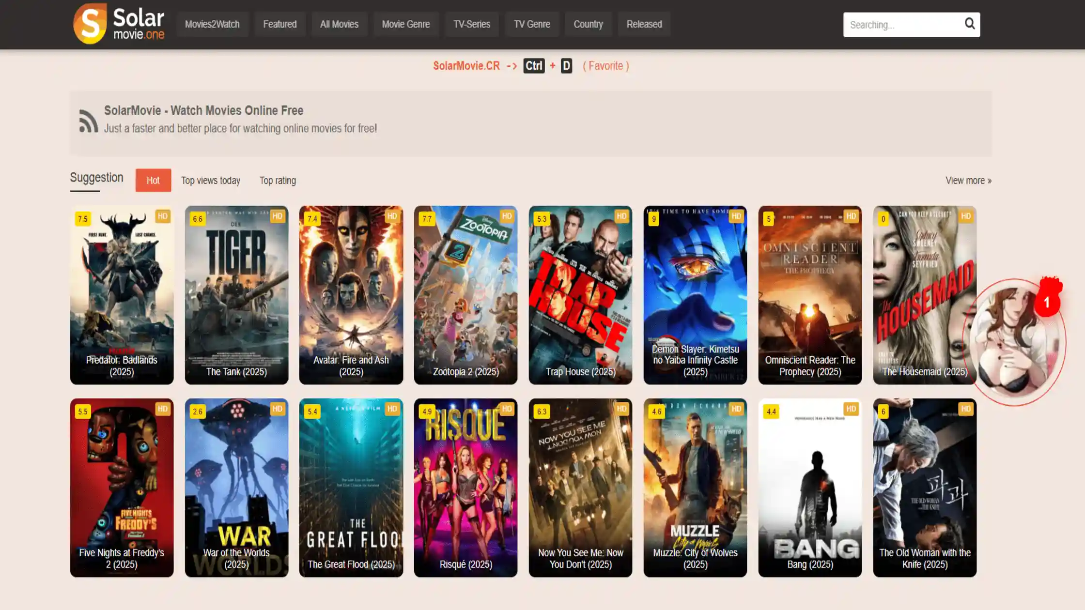Click the RSS feed icon
The width and height of the screenshot is (1085, 610).
point(88,121)
